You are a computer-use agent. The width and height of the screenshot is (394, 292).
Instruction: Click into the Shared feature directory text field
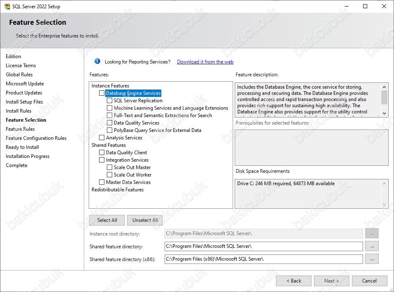click(x=264, y=246)
